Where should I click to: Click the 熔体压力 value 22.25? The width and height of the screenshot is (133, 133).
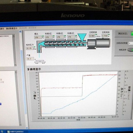[30, 48]
